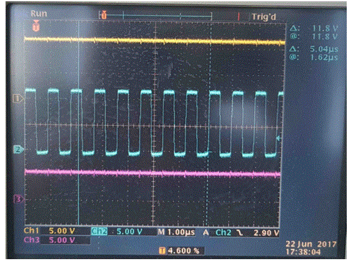Click the Run acquisition status label
The height and width of the screenshot is (261, 351).
coord(39,13)
